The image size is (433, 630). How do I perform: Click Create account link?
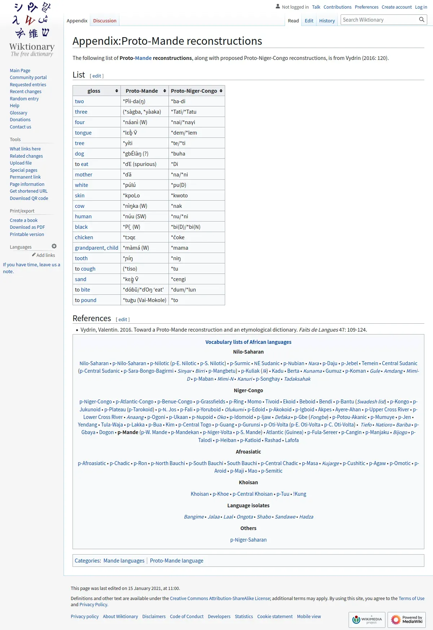coord(397,7)
